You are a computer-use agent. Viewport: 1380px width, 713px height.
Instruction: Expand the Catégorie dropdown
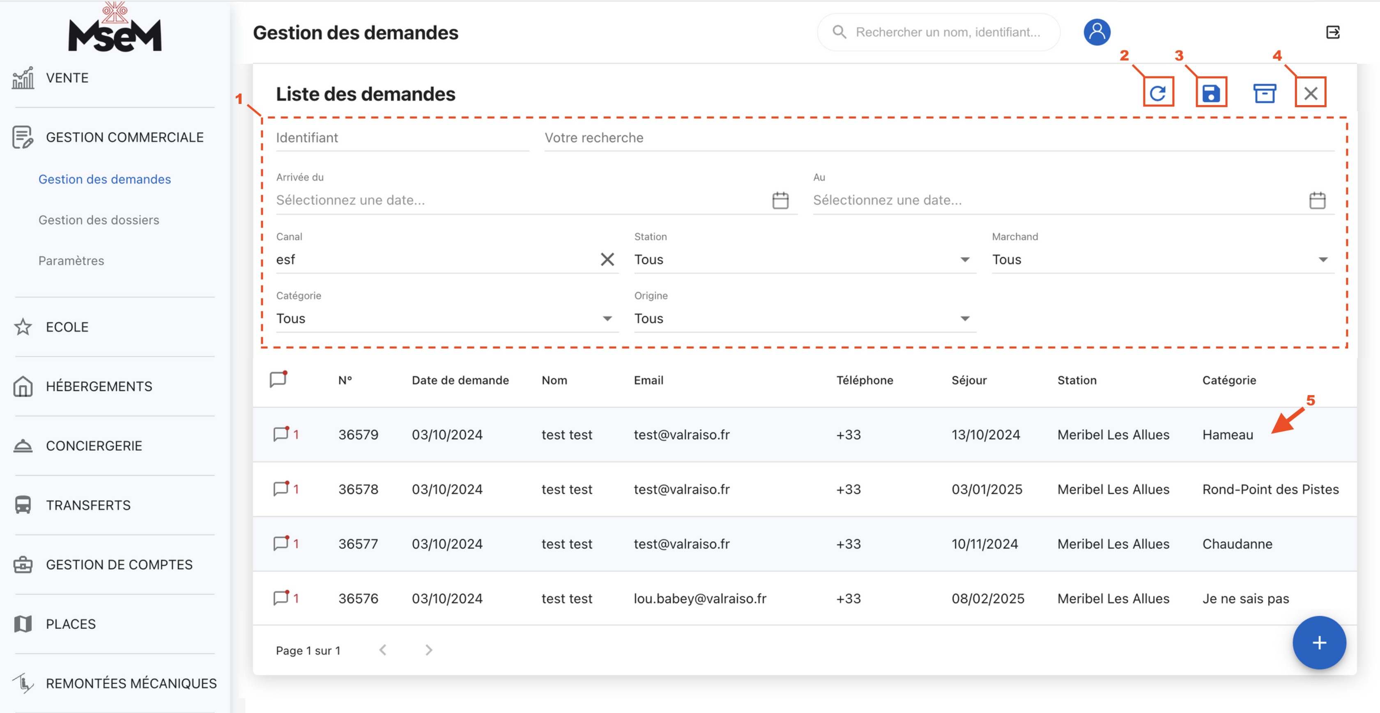607,318
